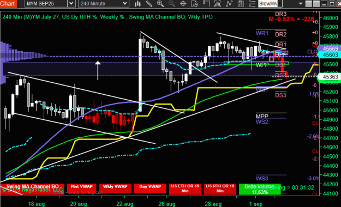Click the 44100 price axis label
Image resolution: width=341 pixels, height=207 pixels.
(331, 193)
